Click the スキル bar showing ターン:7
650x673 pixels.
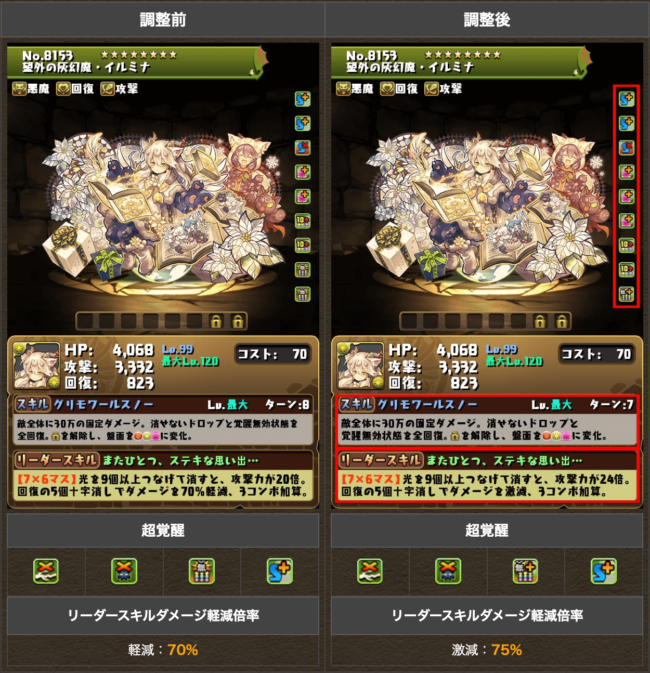point(487,404)
